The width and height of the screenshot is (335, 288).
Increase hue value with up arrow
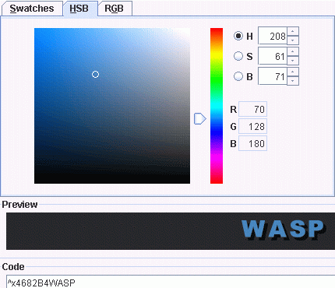293,31
